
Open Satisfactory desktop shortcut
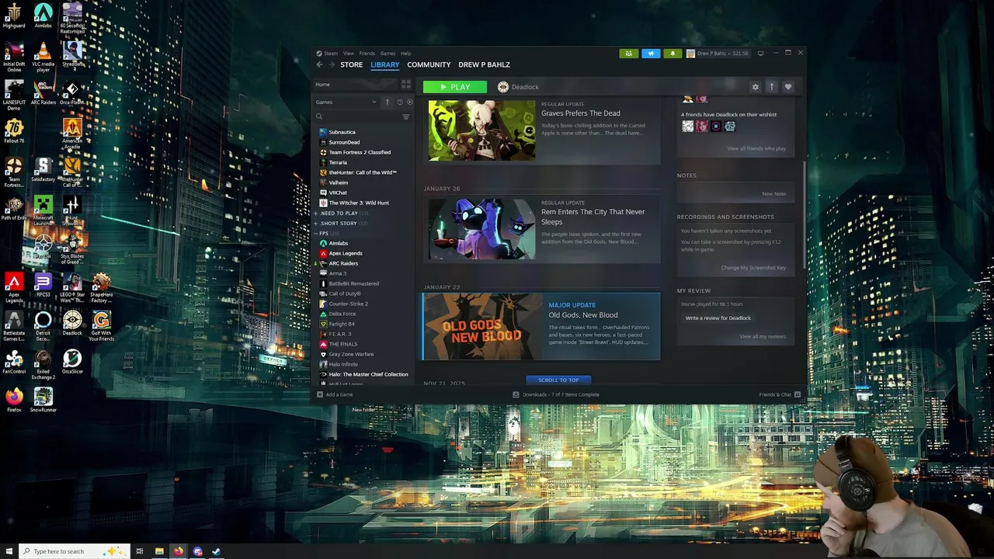43,169
